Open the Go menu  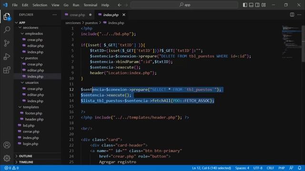tap(66, 5)
